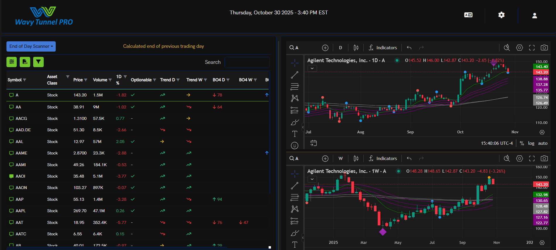Select the AAPL row in scanner
This screenshot has width=556, height=250.
coord(21,211)
